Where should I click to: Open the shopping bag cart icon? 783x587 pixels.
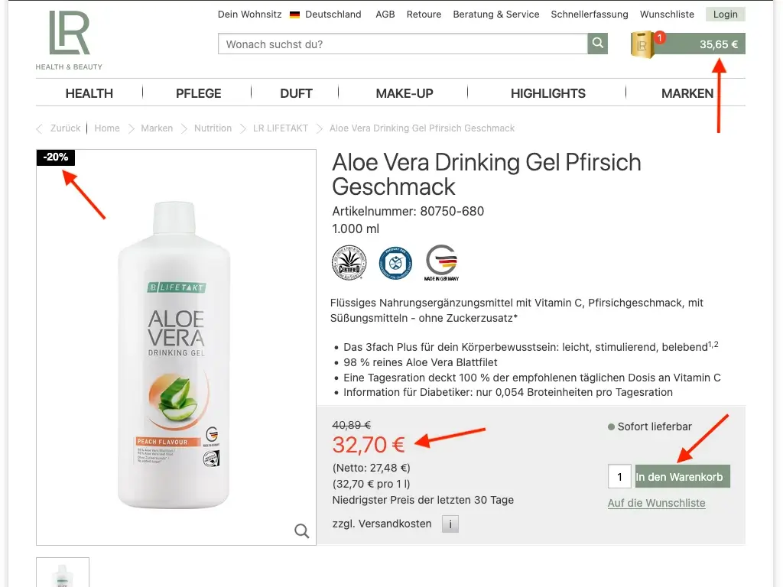coord(644,44)
